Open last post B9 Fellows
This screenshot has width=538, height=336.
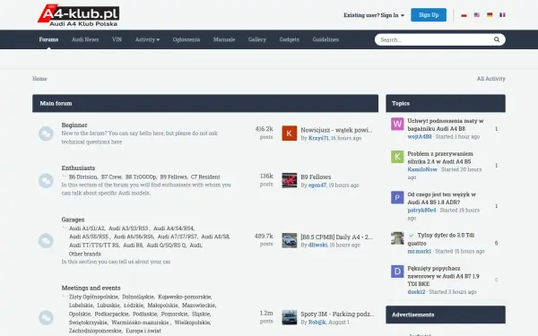316,177
